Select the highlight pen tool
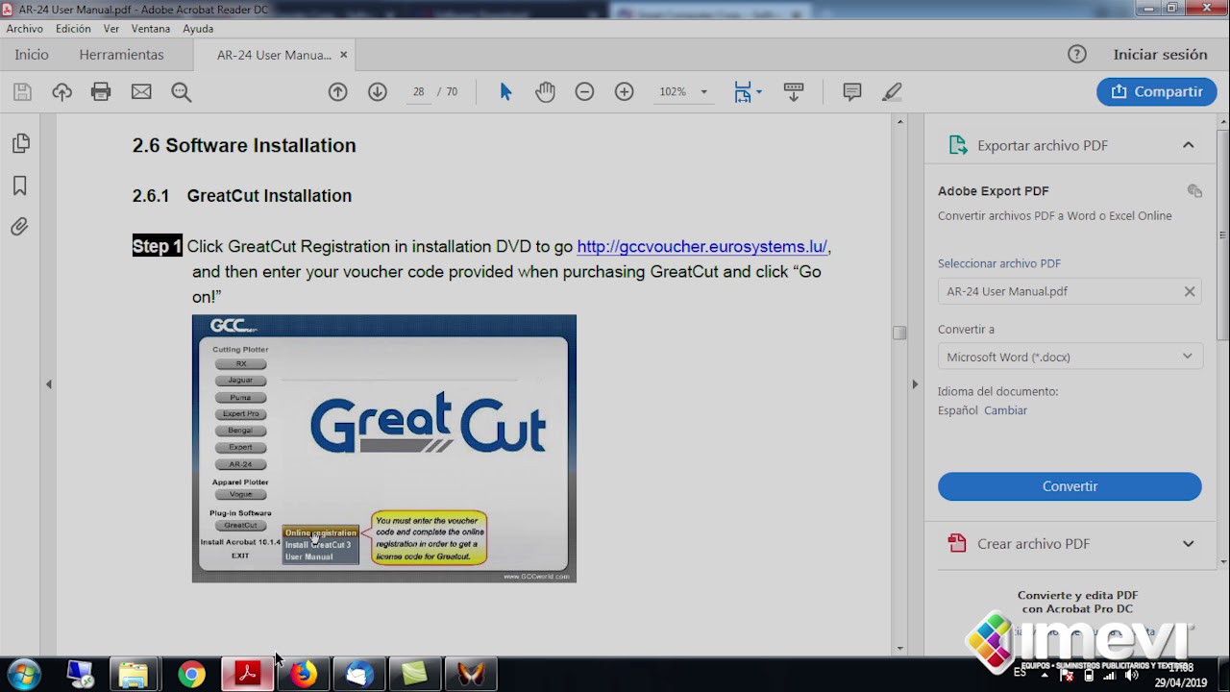 click(x=892, y=92)
